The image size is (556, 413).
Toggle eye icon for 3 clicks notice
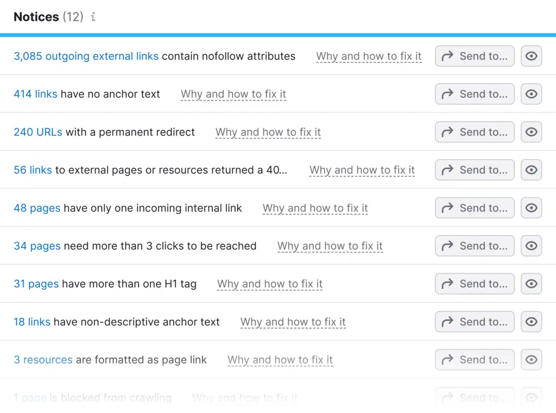(531, 246)
